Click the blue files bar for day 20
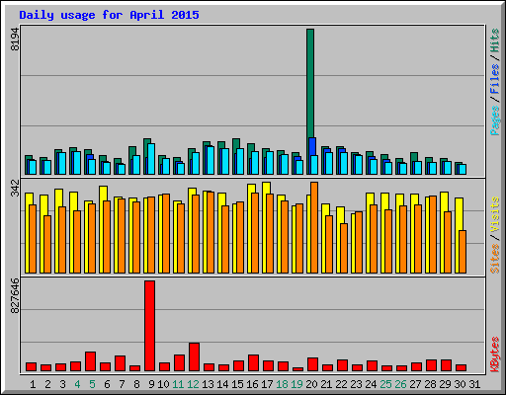 (312, 147)
